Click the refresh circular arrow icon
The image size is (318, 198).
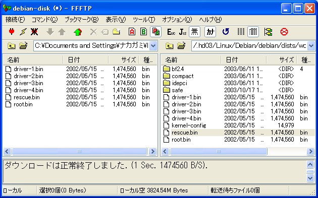pos(226,32)
